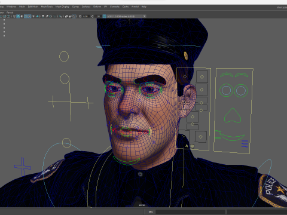Toggle the view transform icon
The width and height of the screenshot is (287, 215).
pyautogui.click(x=104, y=16)
